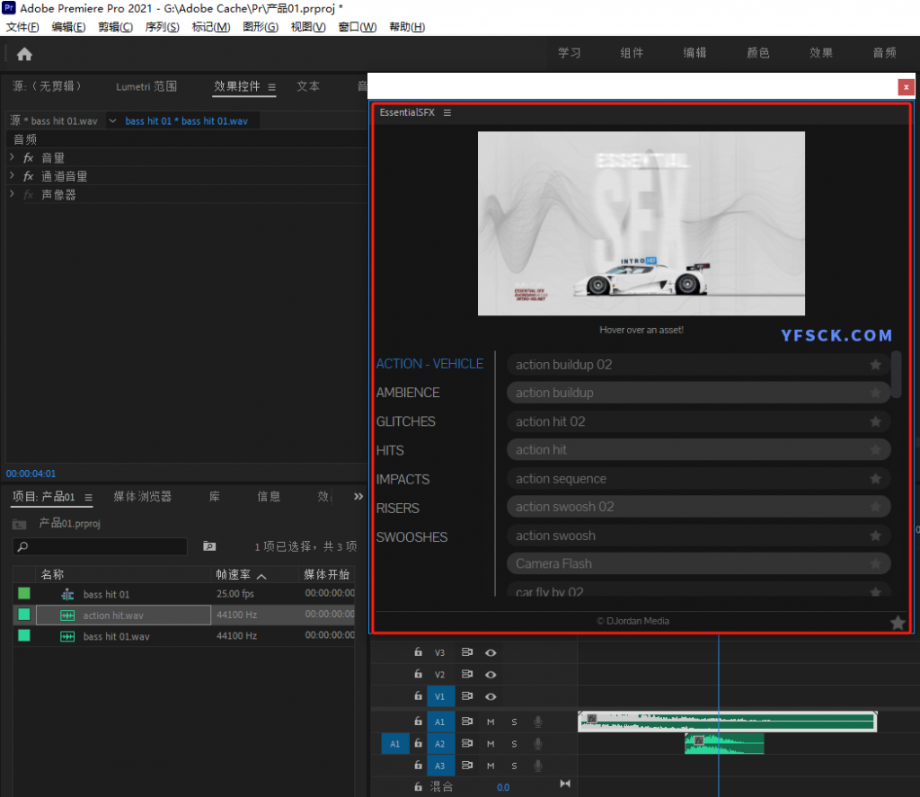Click the mix track volume value 0.0
Viewport: 920px width, 797px height.
[x=503, y=788]
